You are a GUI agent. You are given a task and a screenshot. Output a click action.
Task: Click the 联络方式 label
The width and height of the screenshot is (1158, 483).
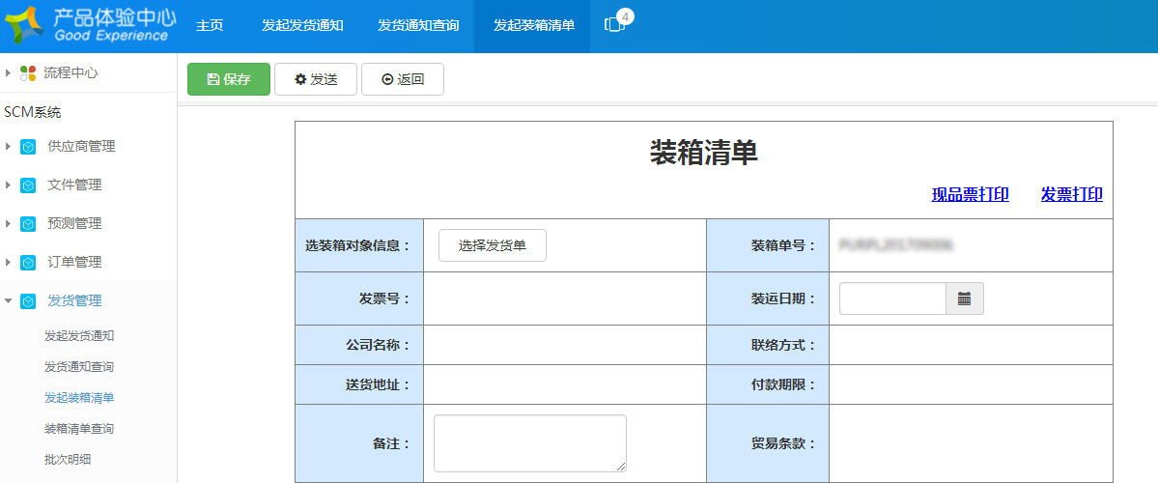(783, 345)
